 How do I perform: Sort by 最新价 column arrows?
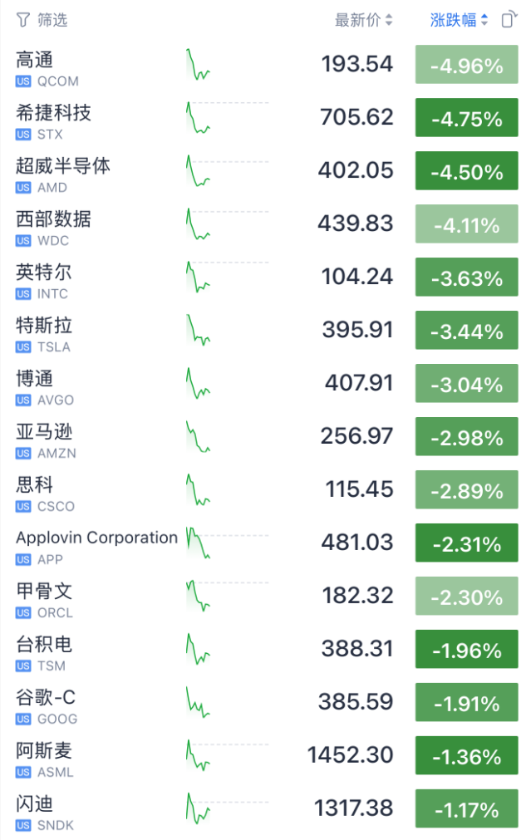tap(389, 21)
